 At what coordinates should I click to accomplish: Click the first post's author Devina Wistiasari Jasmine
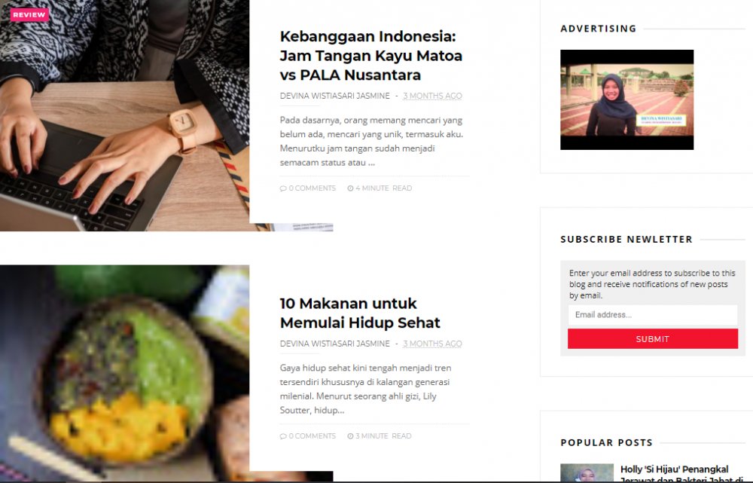[x=335, y=96]
